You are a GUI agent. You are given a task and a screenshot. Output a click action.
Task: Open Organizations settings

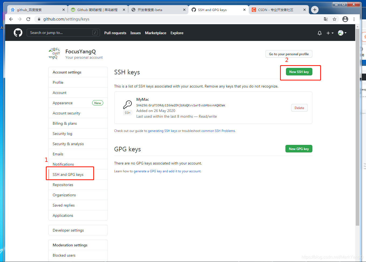[x=78, y=195]
